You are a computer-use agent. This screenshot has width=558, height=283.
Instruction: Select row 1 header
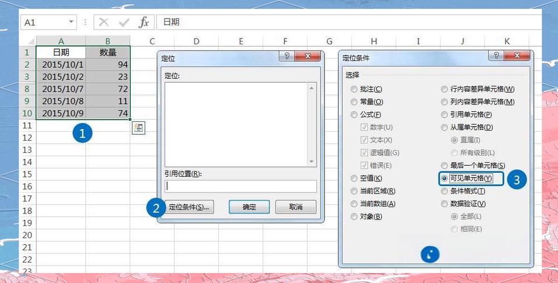click(x=27, y=53)
